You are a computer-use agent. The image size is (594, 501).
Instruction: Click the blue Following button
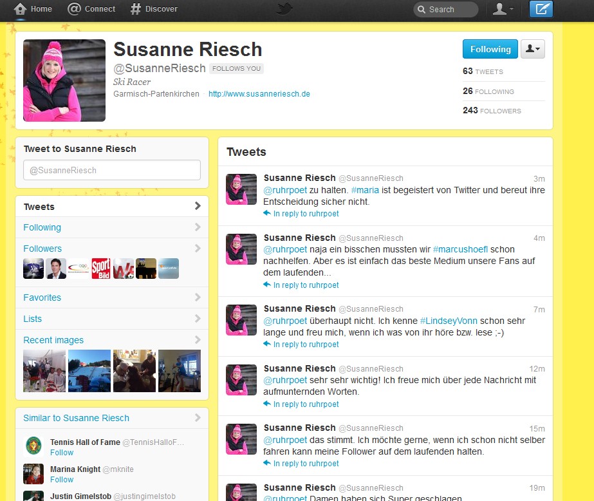pos(490,49)
